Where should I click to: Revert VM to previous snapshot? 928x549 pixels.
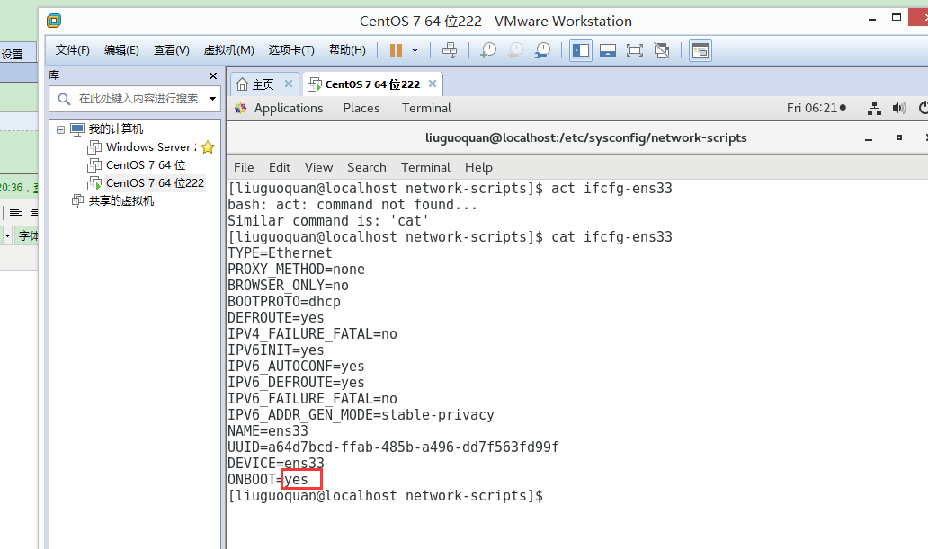[515, 50]
